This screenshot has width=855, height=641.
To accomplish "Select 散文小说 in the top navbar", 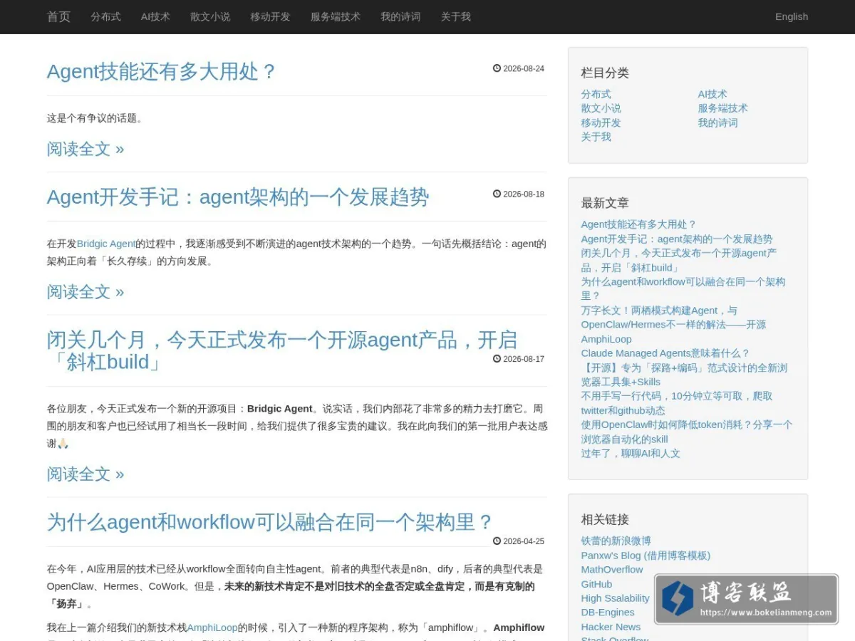I will pos(210,16).
